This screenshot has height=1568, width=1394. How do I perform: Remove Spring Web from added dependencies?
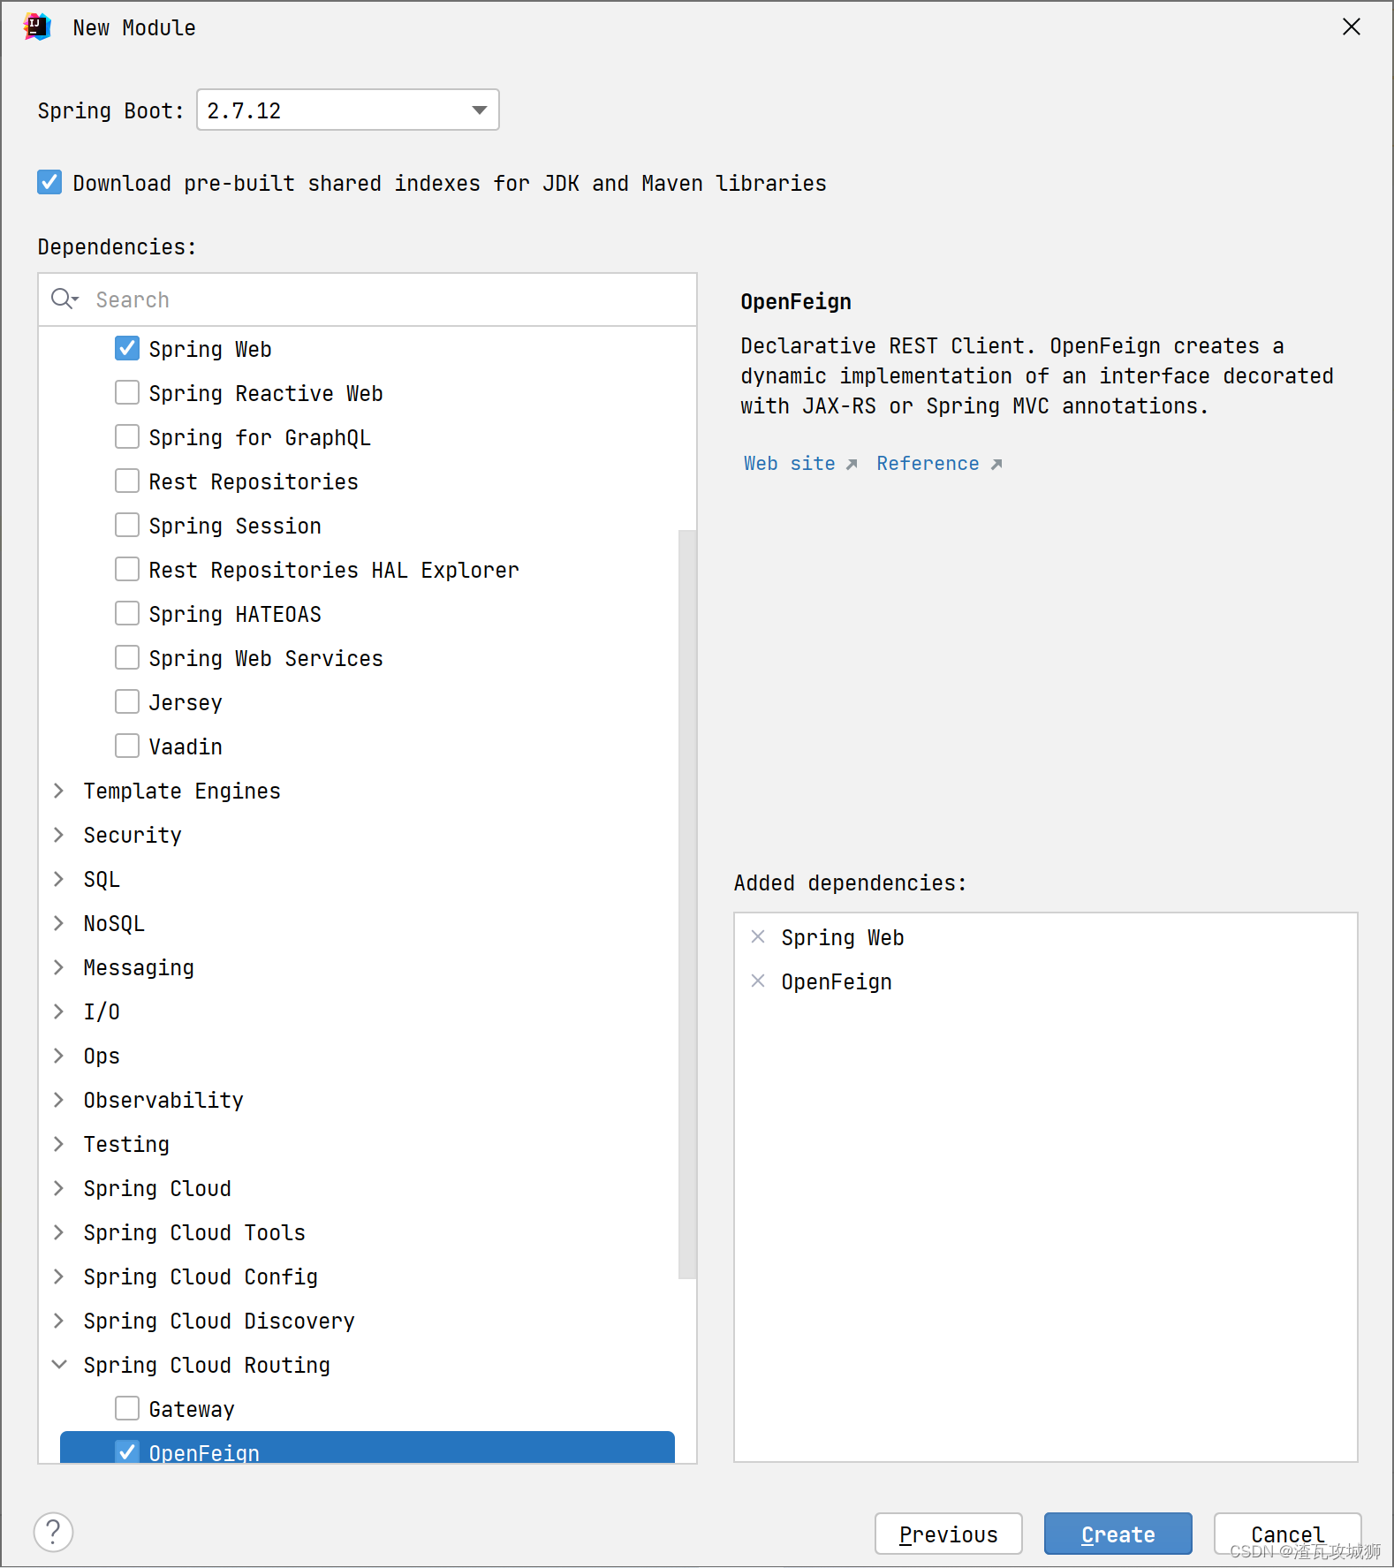pos(758,937)
